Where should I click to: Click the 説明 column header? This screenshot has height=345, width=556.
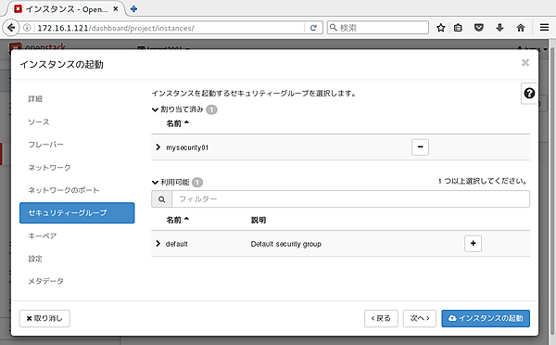[259, 220]
